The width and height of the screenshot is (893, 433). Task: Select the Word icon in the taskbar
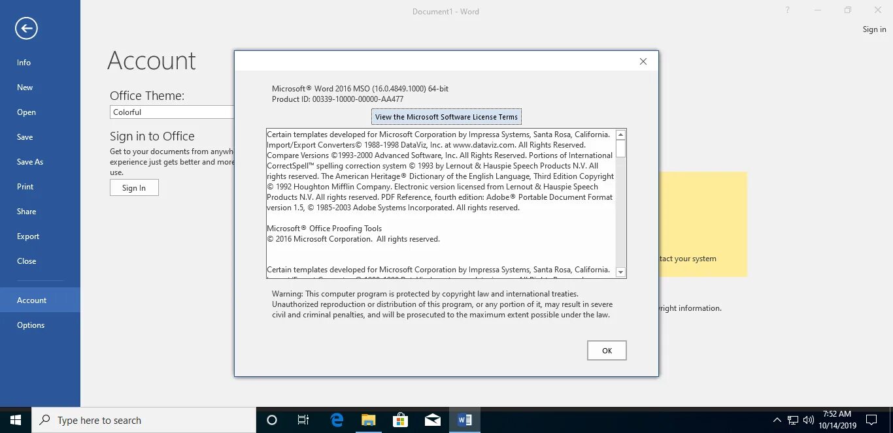click(465, 420)
